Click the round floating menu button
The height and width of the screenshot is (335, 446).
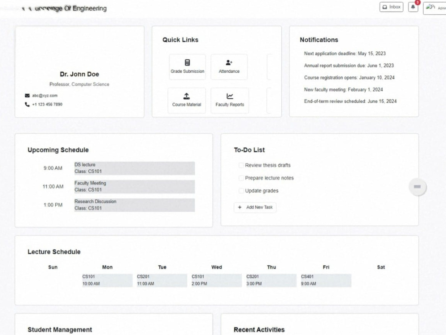point(417,187)
